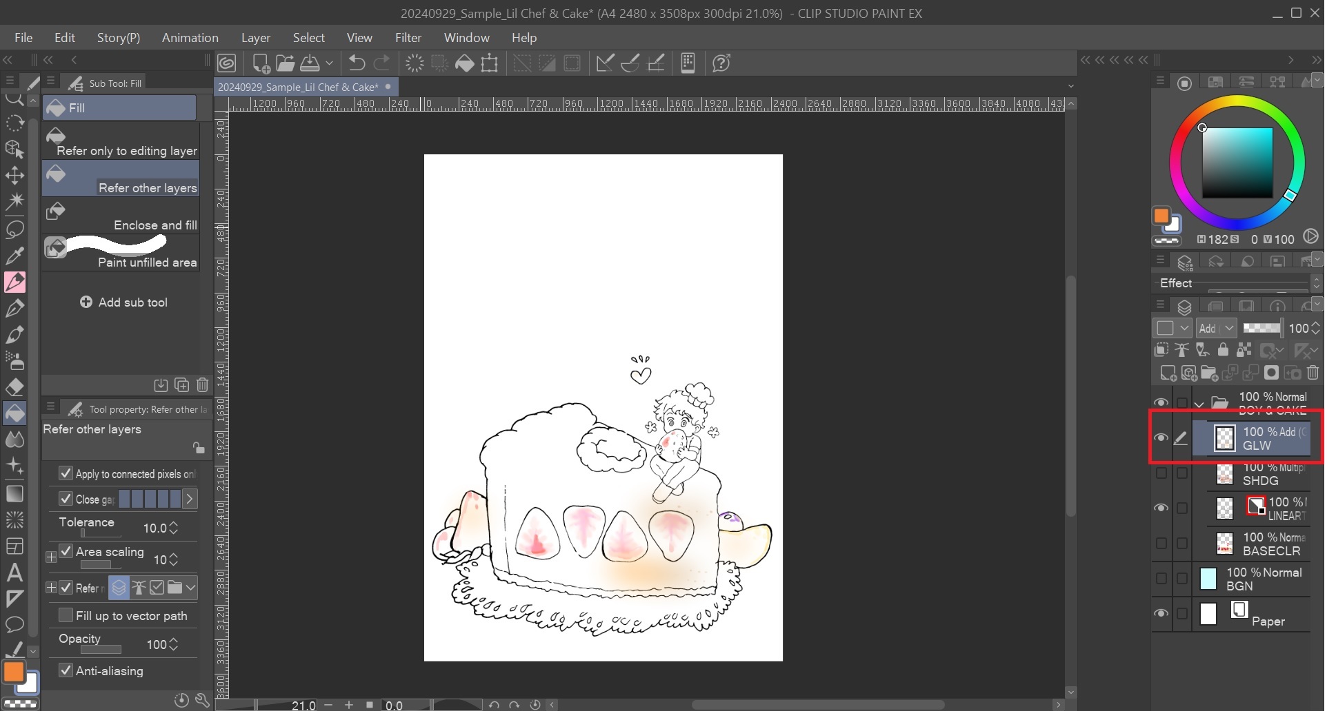Click the Add sub tool button
The image size is (1327, 711).
[125, 302]
